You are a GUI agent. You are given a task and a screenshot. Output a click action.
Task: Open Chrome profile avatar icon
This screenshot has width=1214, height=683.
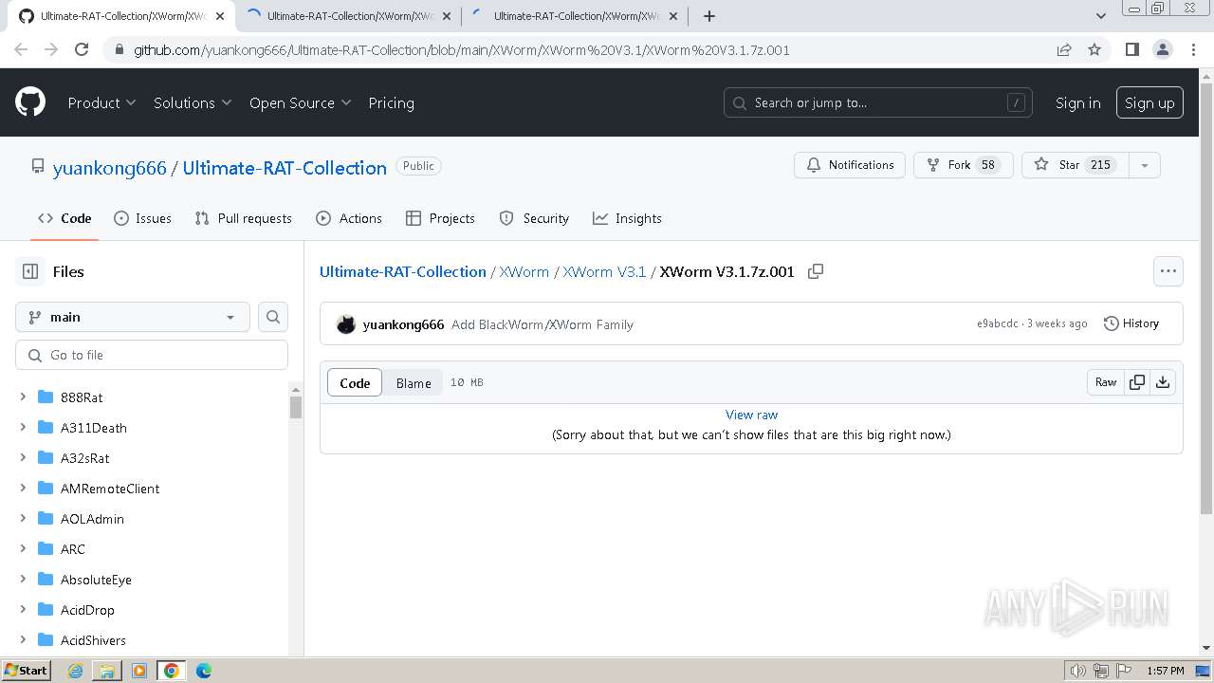(x=1162, y=49)
